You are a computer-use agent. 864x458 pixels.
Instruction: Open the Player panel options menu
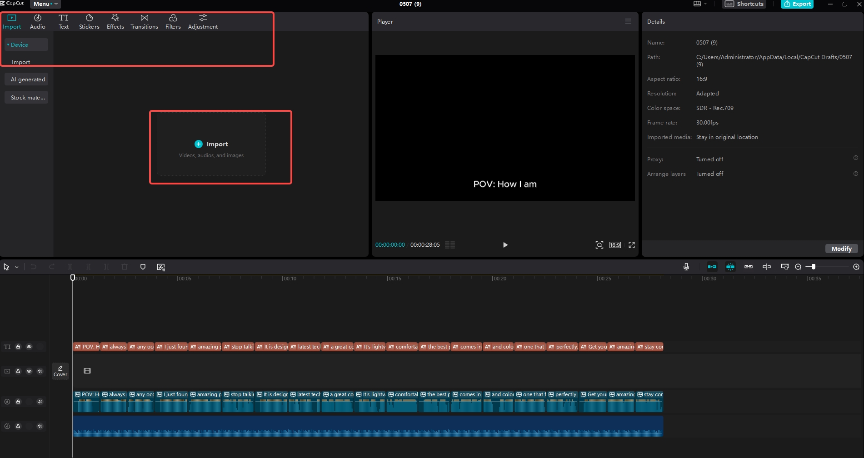point(628,21)
